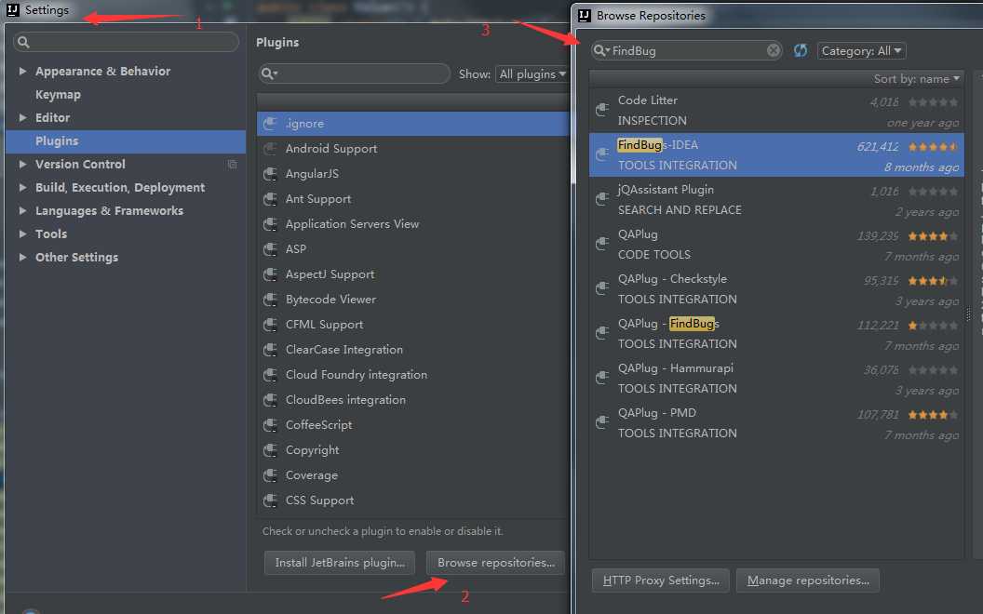
Task: Select Plugins in settings tree
Action: pyautogui.click(x=126, y=141)
